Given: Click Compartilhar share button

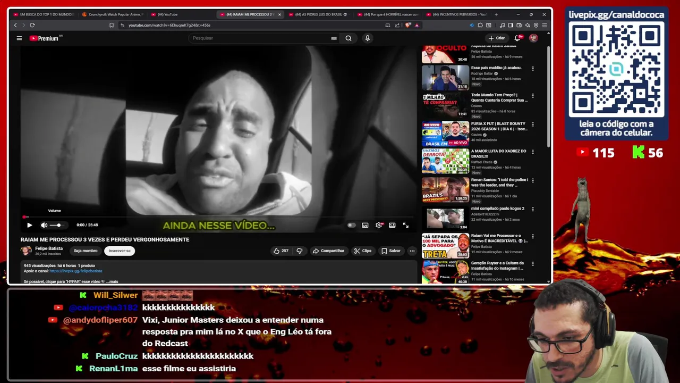Looking at the screenshot, I should pyautogui.click(x=328, y=251).
